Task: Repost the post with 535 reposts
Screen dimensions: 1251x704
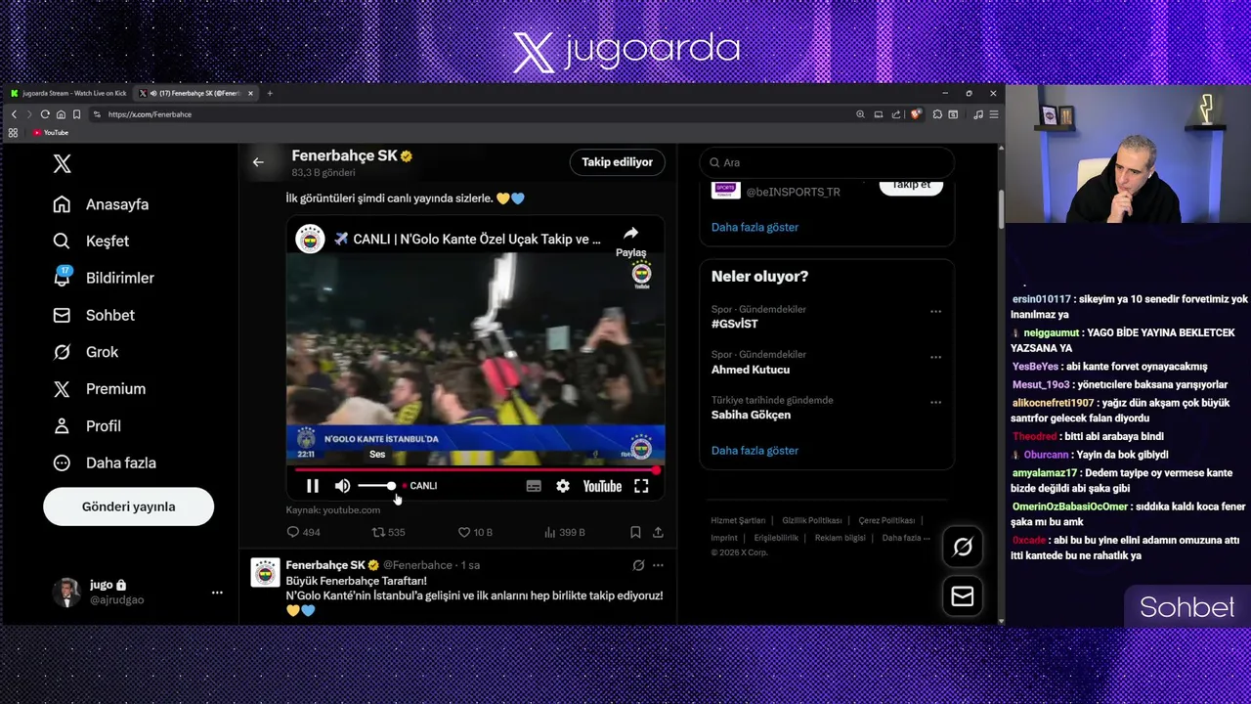Action: [388, 532]
